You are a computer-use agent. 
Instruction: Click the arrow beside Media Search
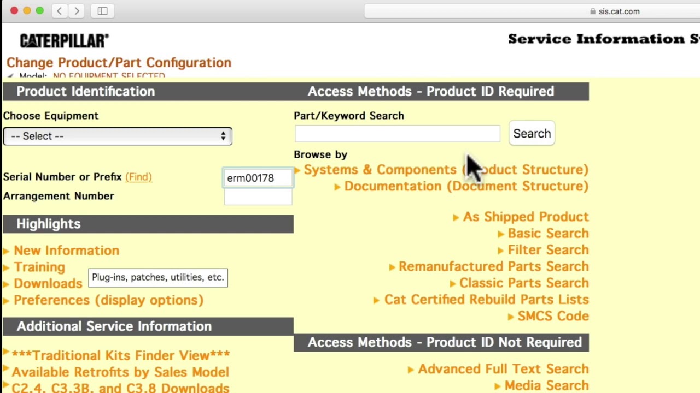coord(498,386)
